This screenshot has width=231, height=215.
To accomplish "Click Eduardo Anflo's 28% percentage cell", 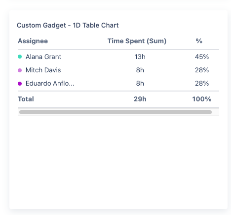I will click(202, 84).
